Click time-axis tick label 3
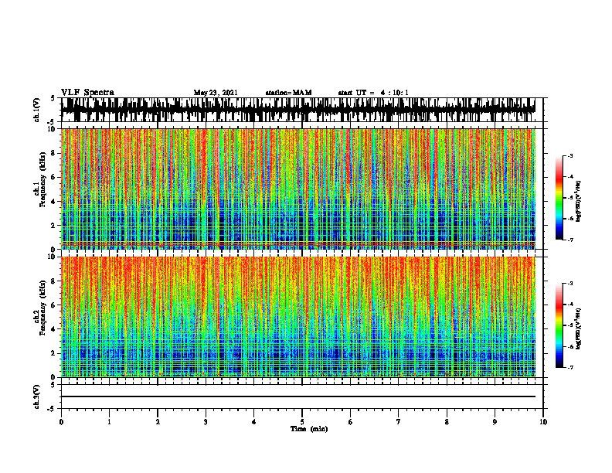 click(x=206, y=422)
